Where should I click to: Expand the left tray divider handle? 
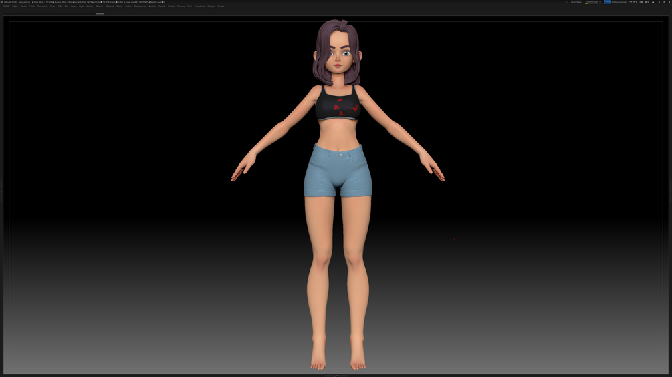(1, 190)
